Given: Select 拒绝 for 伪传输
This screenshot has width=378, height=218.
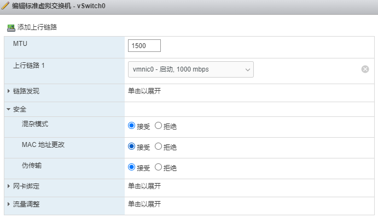Looking at the screenshot, I should pos(158,167).
